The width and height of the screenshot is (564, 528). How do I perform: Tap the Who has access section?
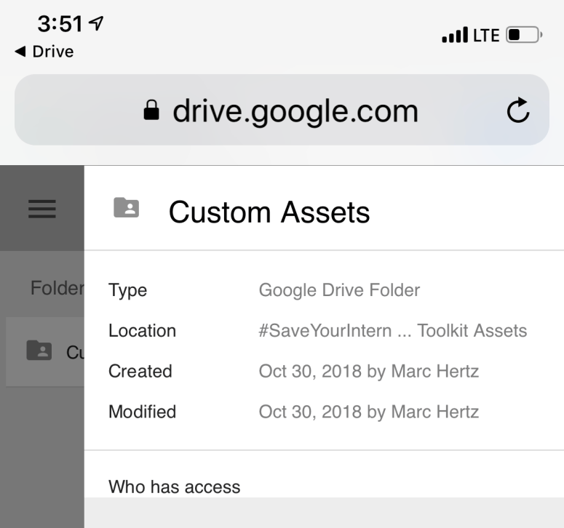pos(175,487)
